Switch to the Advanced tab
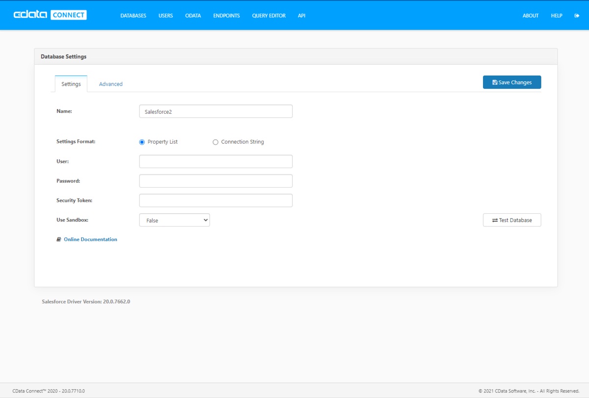 point(111,84)
